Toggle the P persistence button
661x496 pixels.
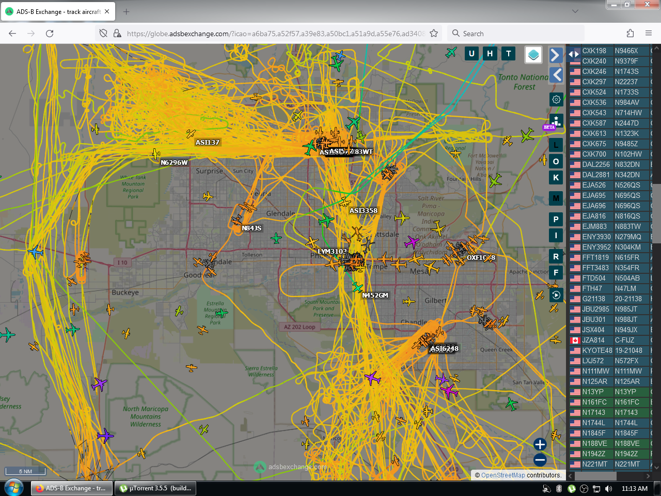[556, 219]
